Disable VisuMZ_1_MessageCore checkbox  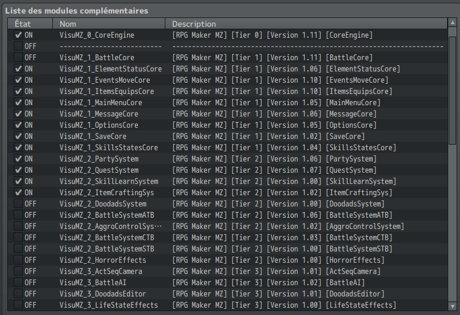pos(19,114)
